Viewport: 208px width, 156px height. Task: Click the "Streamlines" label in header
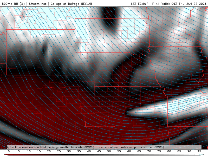(x=38, y=4)
